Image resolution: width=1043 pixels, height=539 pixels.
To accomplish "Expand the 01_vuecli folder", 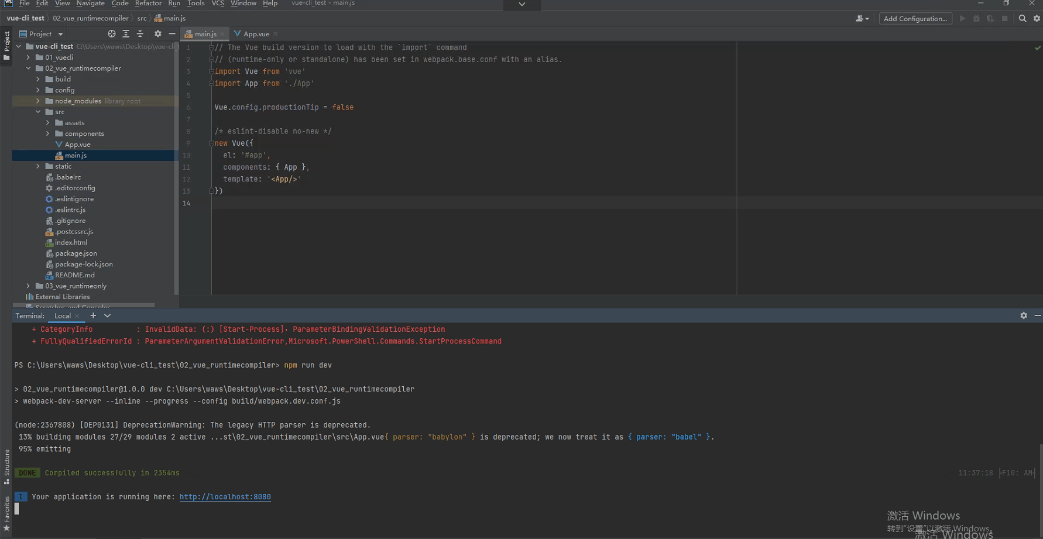I will (x=28, y=57).
